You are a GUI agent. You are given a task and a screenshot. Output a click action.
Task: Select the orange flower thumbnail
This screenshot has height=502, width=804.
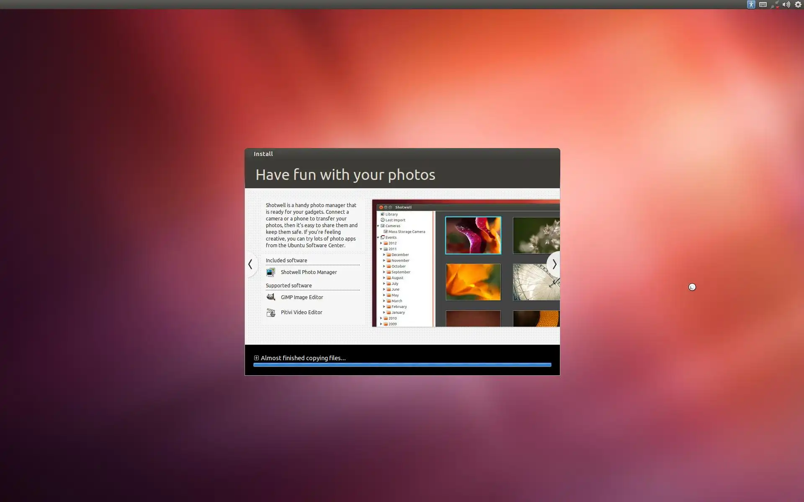(x=473, y=282)
